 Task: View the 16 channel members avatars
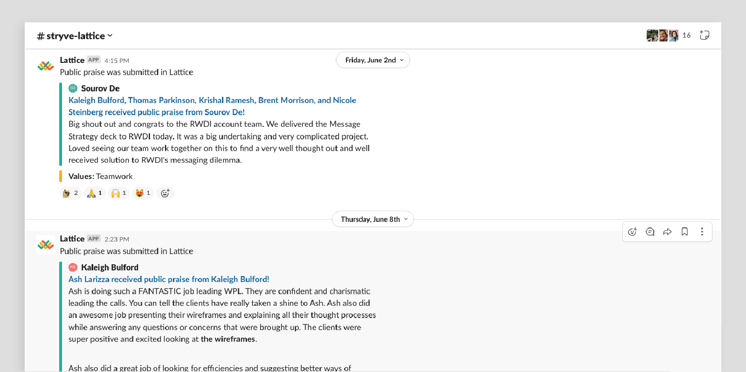point(663,35)
